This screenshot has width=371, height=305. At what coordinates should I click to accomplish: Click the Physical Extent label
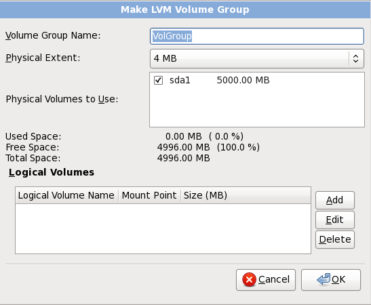point(43,58)
